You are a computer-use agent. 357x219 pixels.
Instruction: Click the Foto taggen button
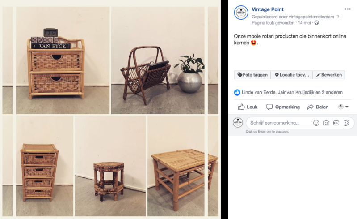tap(252, 75)
